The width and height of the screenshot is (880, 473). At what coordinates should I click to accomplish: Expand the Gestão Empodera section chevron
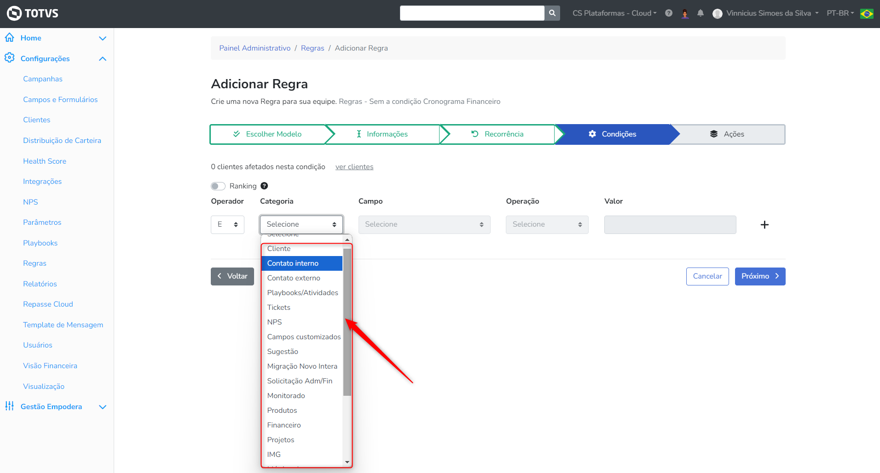coord(103,407)
